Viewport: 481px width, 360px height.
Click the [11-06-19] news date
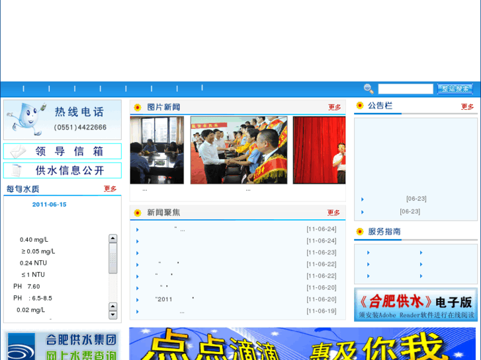321,311
